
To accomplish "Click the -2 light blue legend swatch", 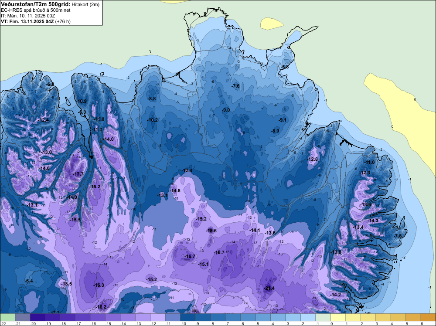I will pos(308,317).
